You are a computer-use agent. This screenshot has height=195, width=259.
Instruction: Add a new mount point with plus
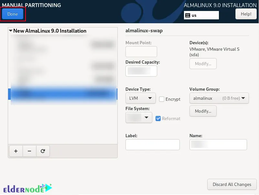16,151
